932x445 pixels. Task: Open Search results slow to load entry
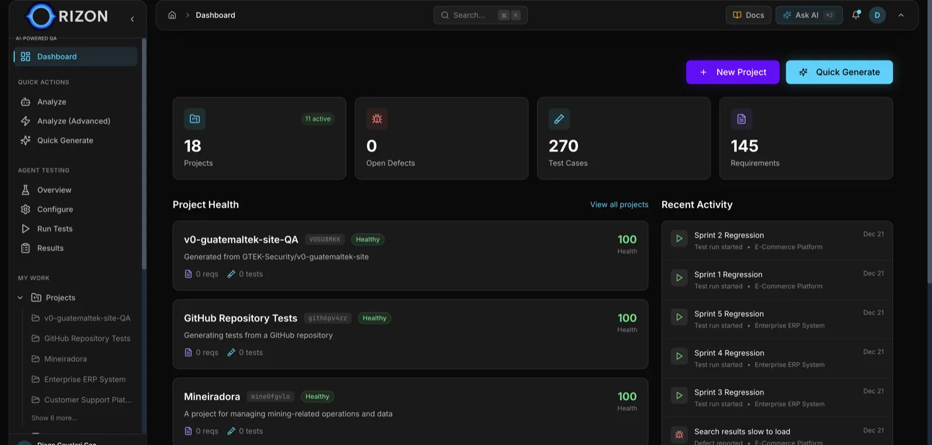point(777,432)
